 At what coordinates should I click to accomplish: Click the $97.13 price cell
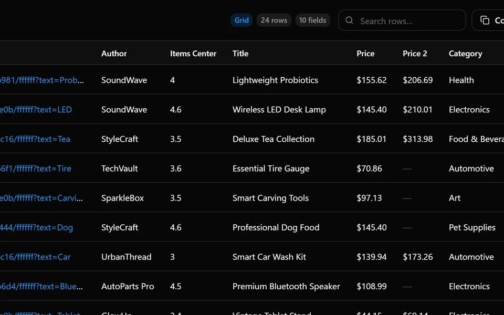click(x=369, y=198)
